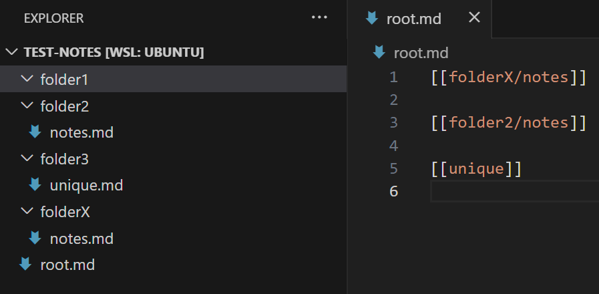This screenshot has width=599, height=294.
Task: Follow the folder2/notes wiki link
Action: point(508,123)
